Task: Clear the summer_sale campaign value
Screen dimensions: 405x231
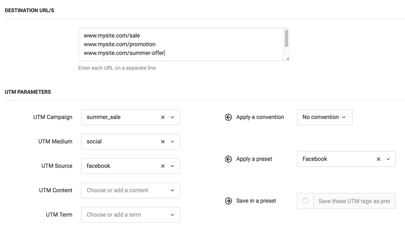Action: click(162, 117)
